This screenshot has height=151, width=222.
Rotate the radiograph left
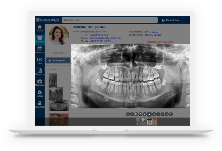point(158,114)
